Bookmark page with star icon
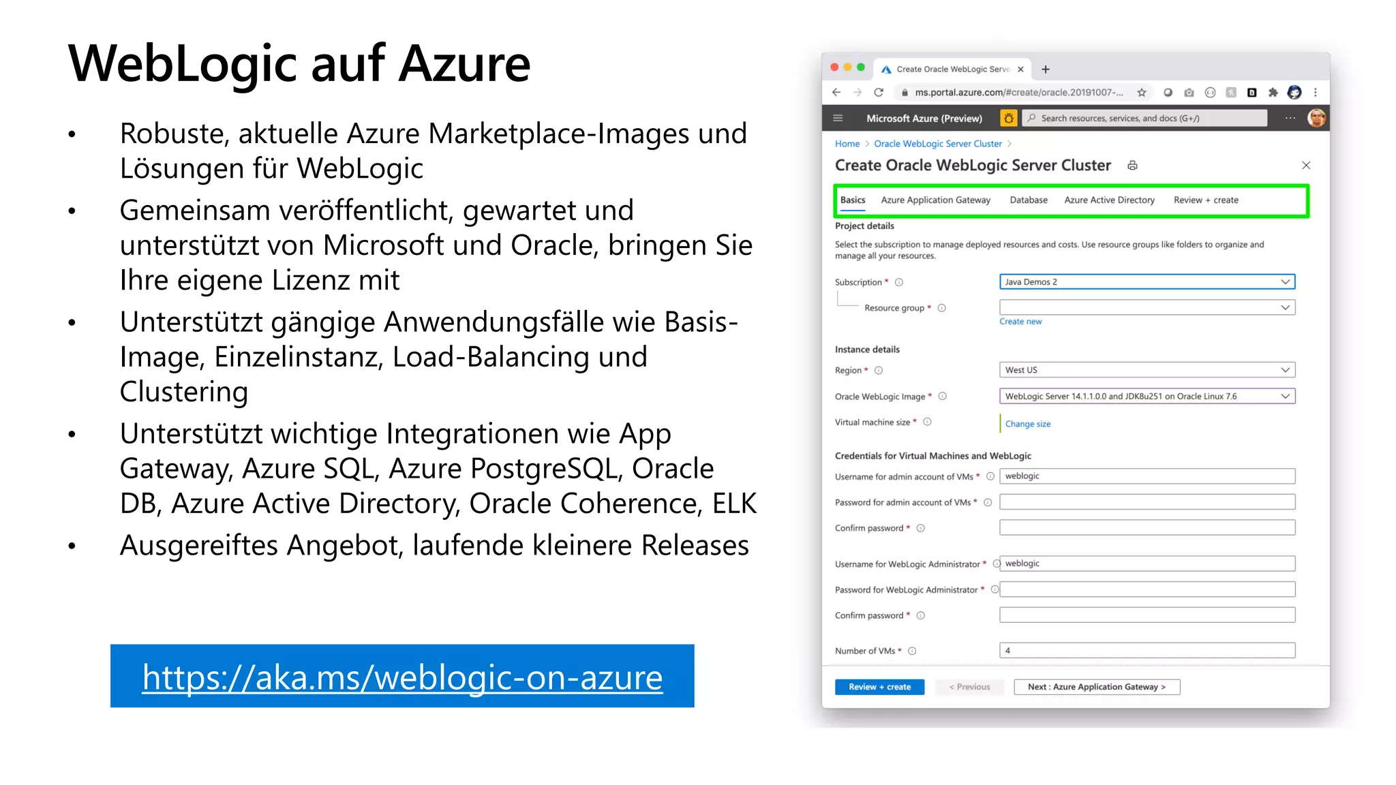The width and height of the screenshot is (1396, 785). (x=1142, y=92)
